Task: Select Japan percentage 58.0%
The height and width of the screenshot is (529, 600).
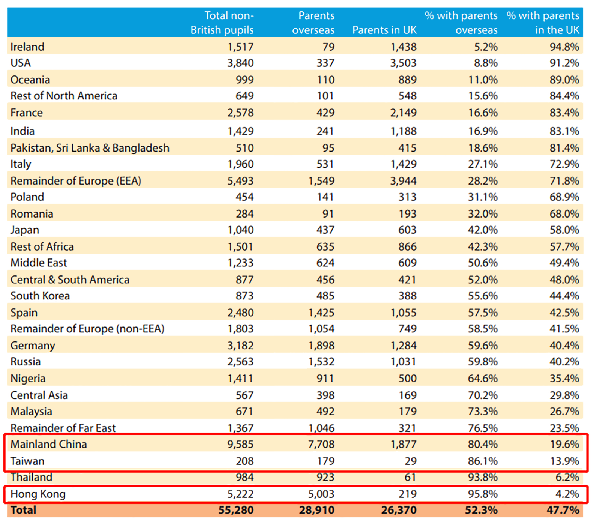Action: [x=564, y=230]
